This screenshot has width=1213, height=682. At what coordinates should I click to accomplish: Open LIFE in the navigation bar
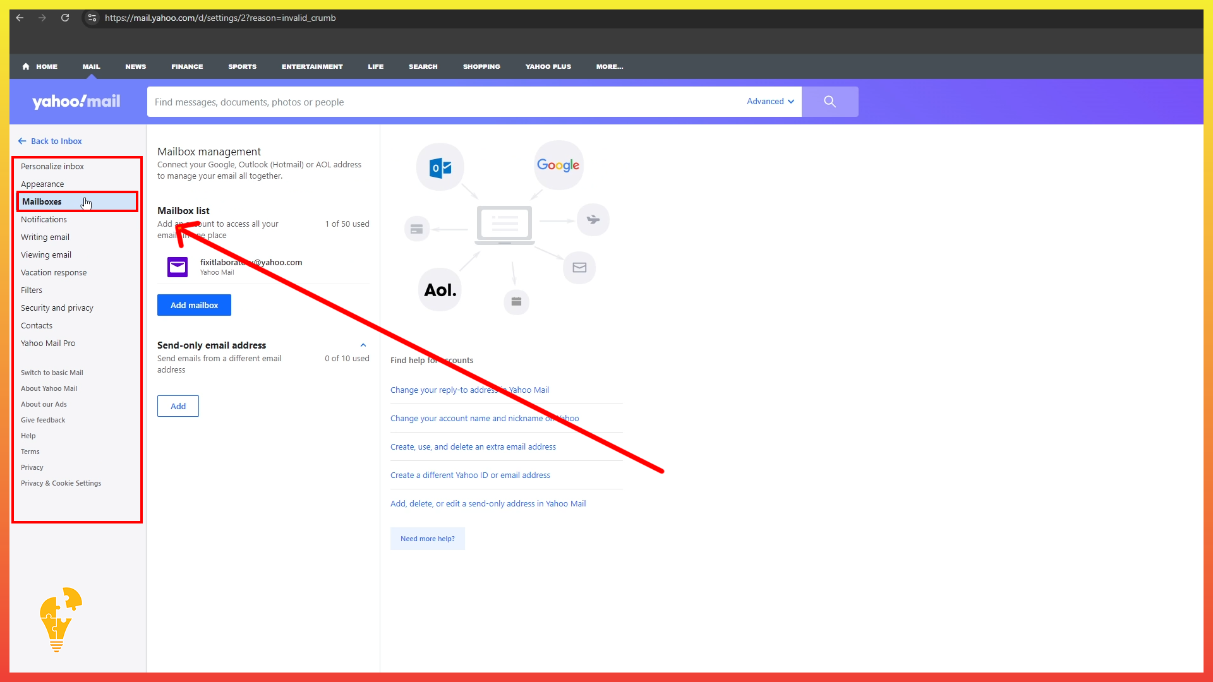tap(376, 66)
